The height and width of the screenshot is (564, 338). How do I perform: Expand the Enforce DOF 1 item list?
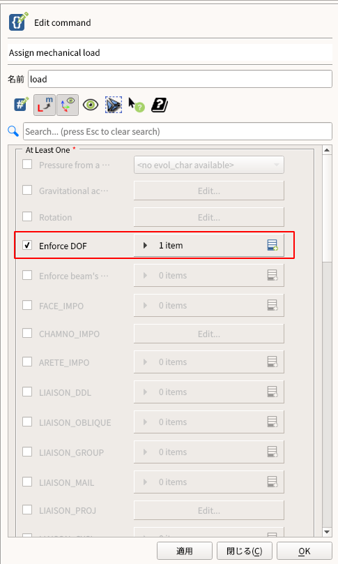click(x=145, y=245)
